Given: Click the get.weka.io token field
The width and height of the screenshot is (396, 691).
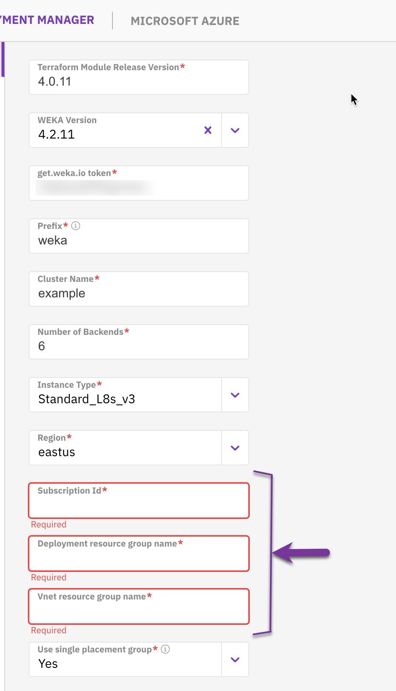Looking at the screenshot, I should (x=138, y=187).
